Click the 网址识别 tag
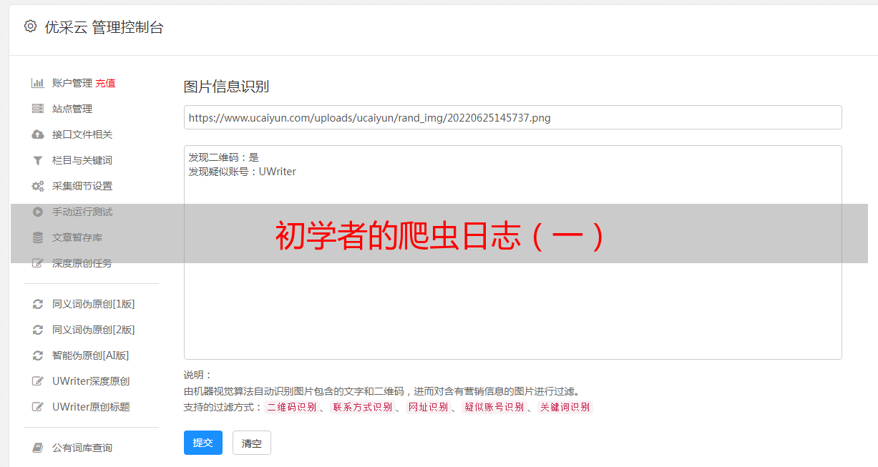The height and width of the screenshot is (467, 878). (x=429, y=407)
